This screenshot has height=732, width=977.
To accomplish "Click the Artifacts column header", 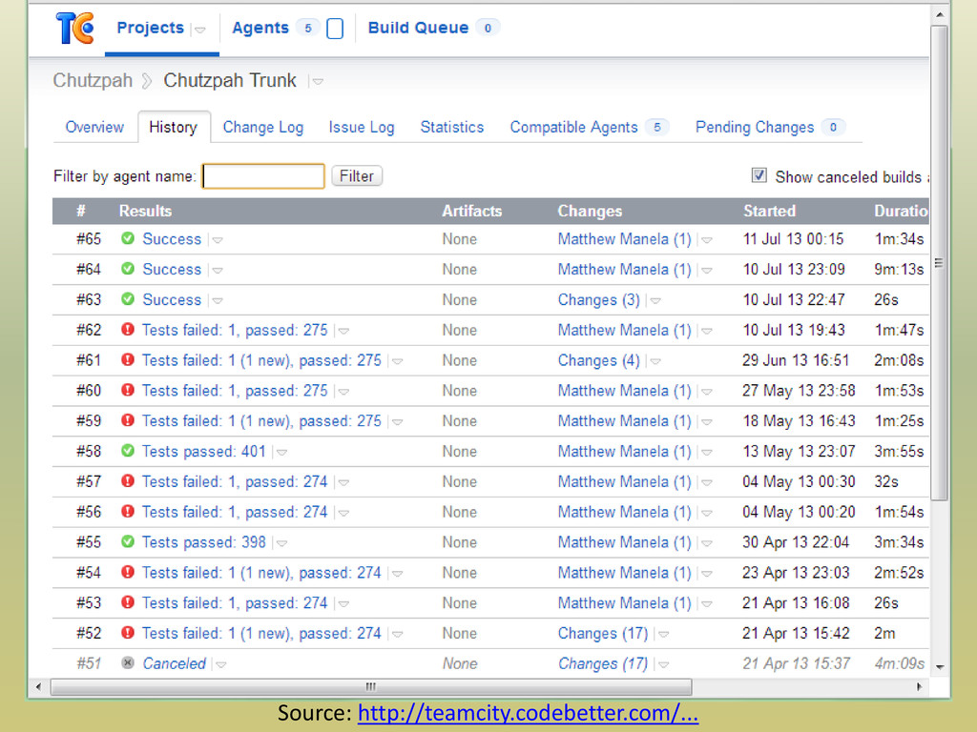I will tap(471, 211).
